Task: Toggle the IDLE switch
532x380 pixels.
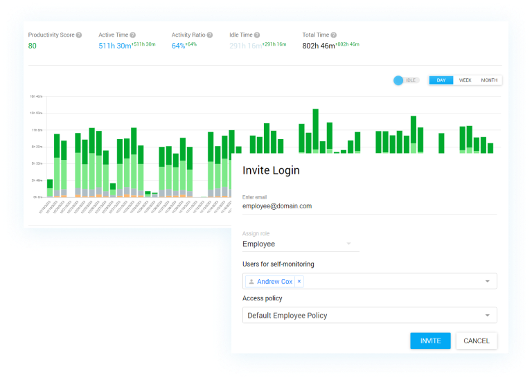Action: (x=406, y=80)
